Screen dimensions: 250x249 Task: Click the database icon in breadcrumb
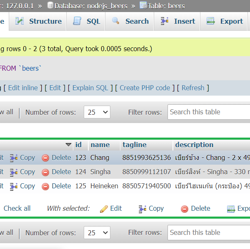[x=50, y=5]
